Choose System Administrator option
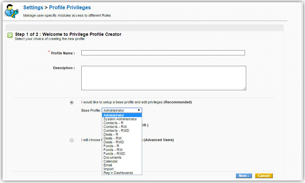The width and height of the screenshot is (305, 183). pos(120,119)
